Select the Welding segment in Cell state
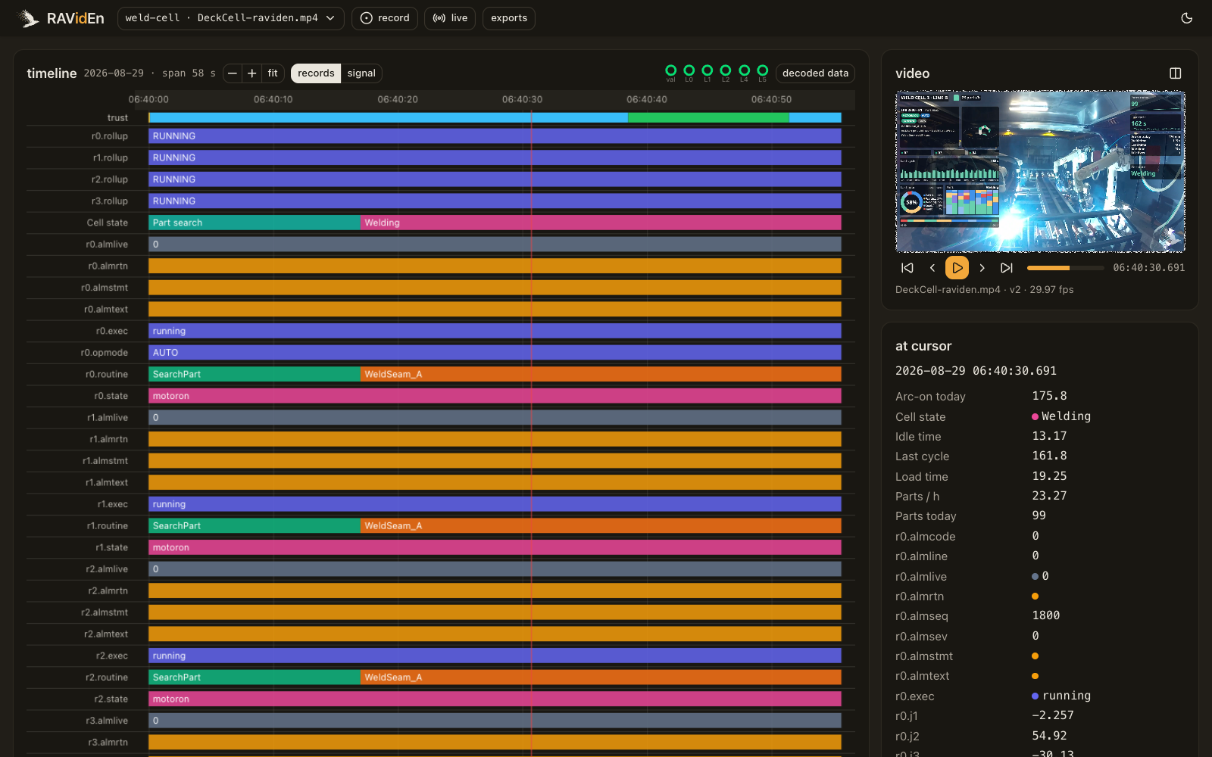The height and width of the screenshot is (757, 1212). (601, 223)
